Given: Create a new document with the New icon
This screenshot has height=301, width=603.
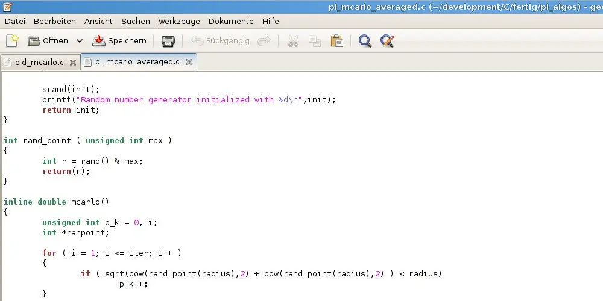Looking at the screenshot, I should click(12, 41).
